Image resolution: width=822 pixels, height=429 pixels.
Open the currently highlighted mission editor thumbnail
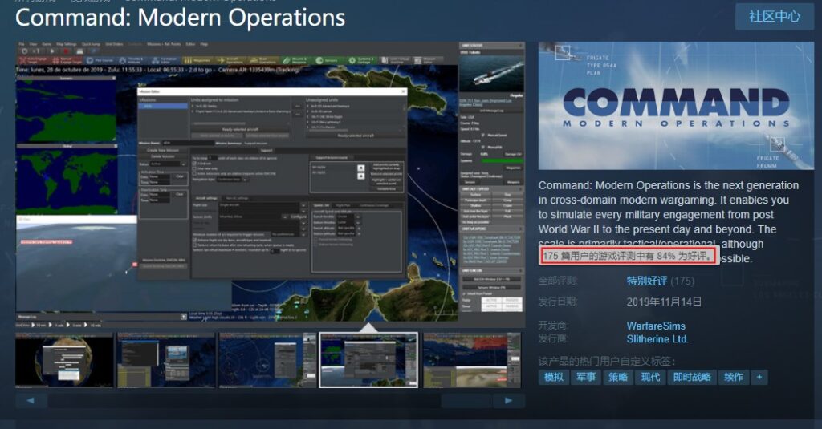click(x=368, y=360)
